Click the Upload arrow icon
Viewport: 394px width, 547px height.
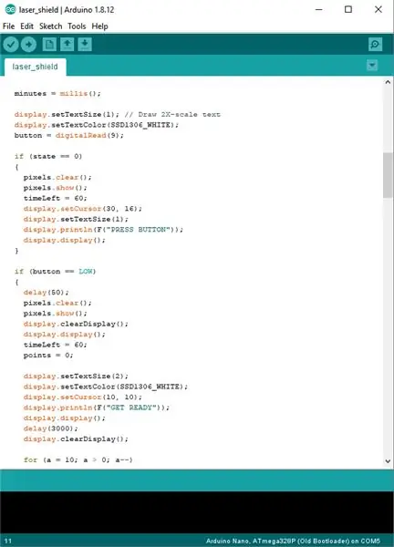(28, 45)
